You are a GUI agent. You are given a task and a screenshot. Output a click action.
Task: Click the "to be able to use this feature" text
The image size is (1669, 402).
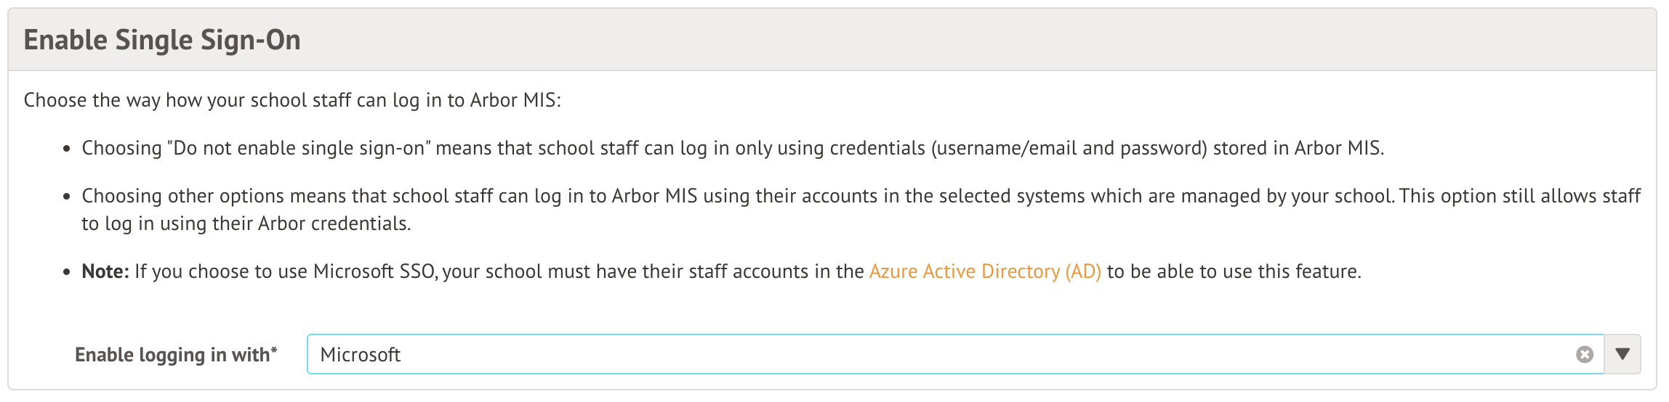tap(1234, 271)
